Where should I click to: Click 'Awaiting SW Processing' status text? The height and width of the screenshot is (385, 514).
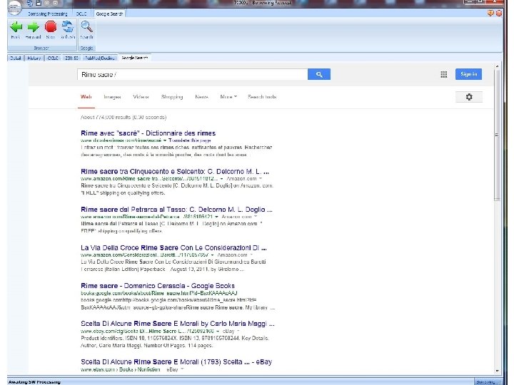click(34, 382)
